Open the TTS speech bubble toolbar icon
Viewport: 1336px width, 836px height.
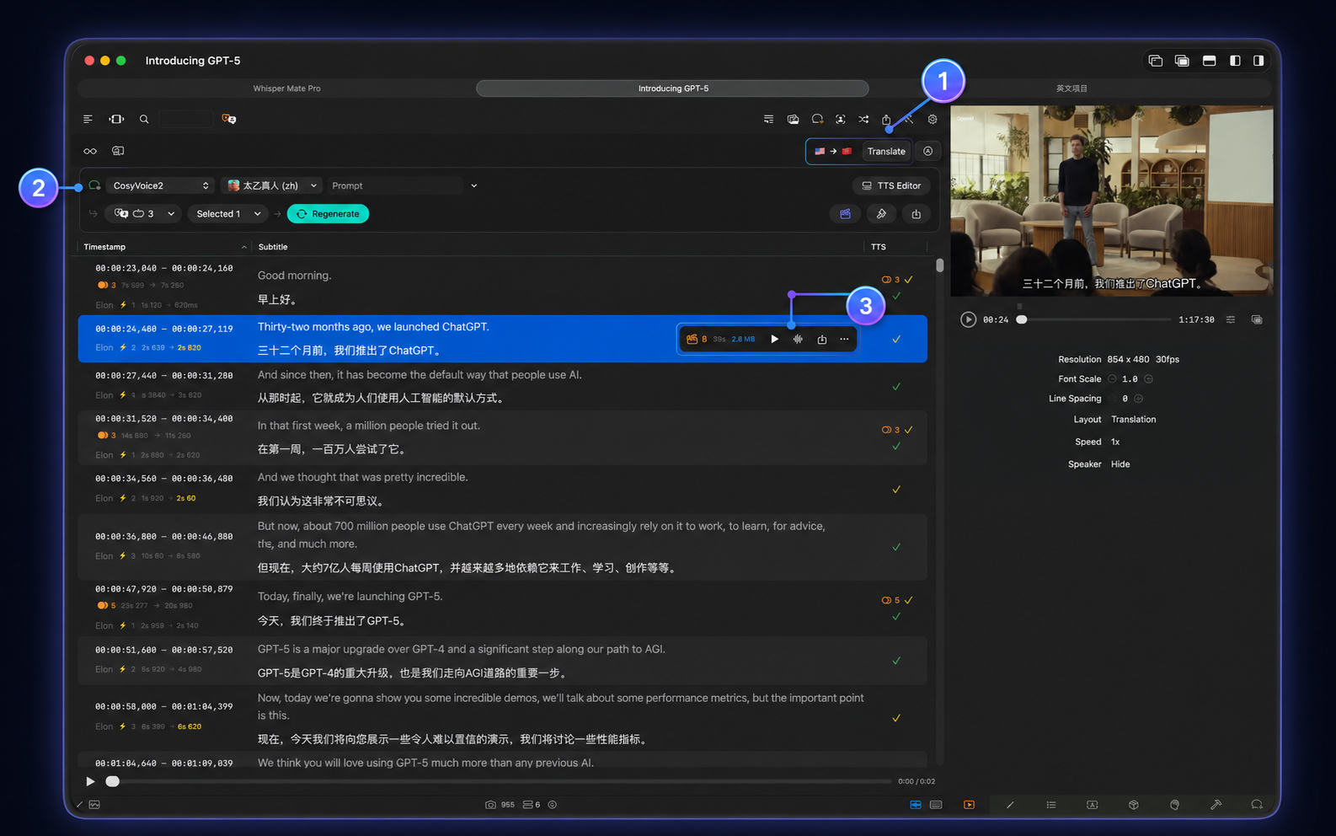(x=817, y=120)
